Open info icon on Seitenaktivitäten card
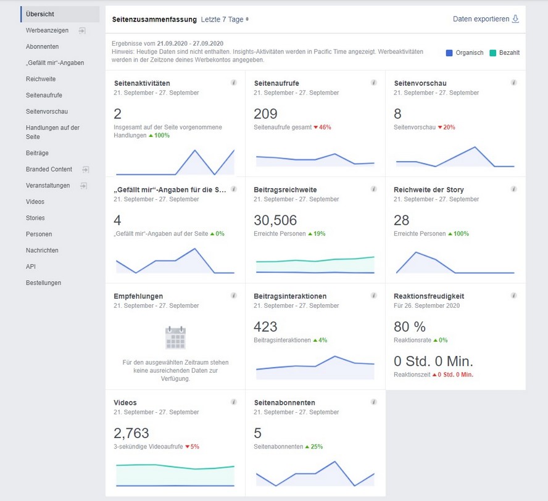The image size is (548, 501). click(234, 83)
